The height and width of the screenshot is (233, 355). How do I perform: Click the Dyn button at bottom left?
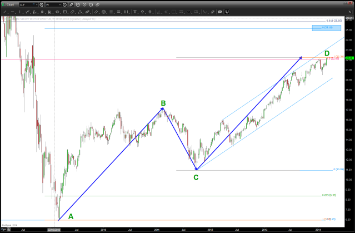pyautogui.click(x=4, y=229)
